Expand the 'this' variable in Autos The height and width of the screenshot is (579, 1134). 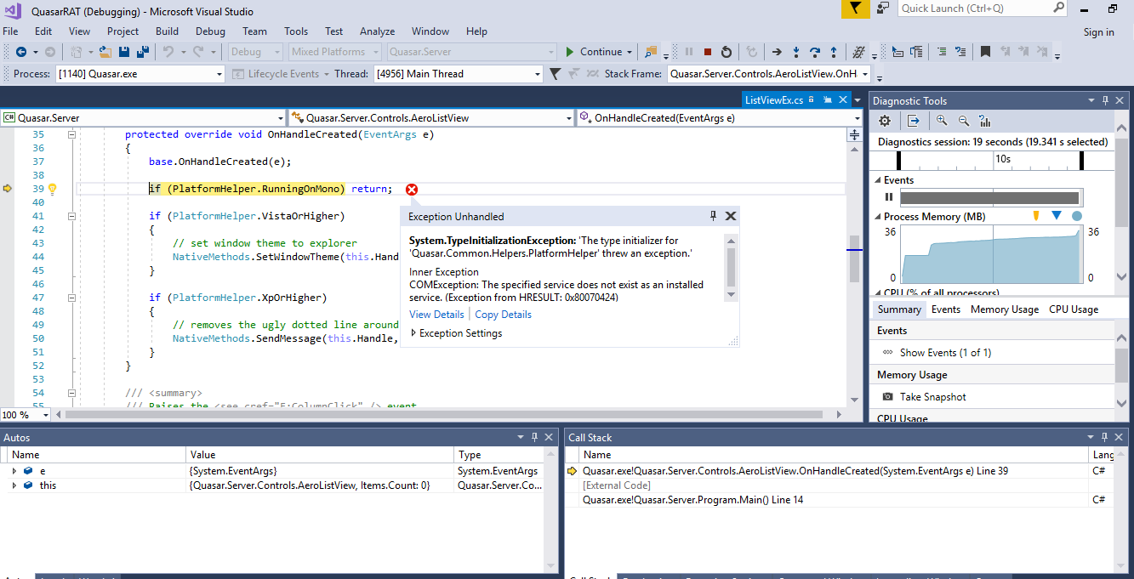point(14,485)
